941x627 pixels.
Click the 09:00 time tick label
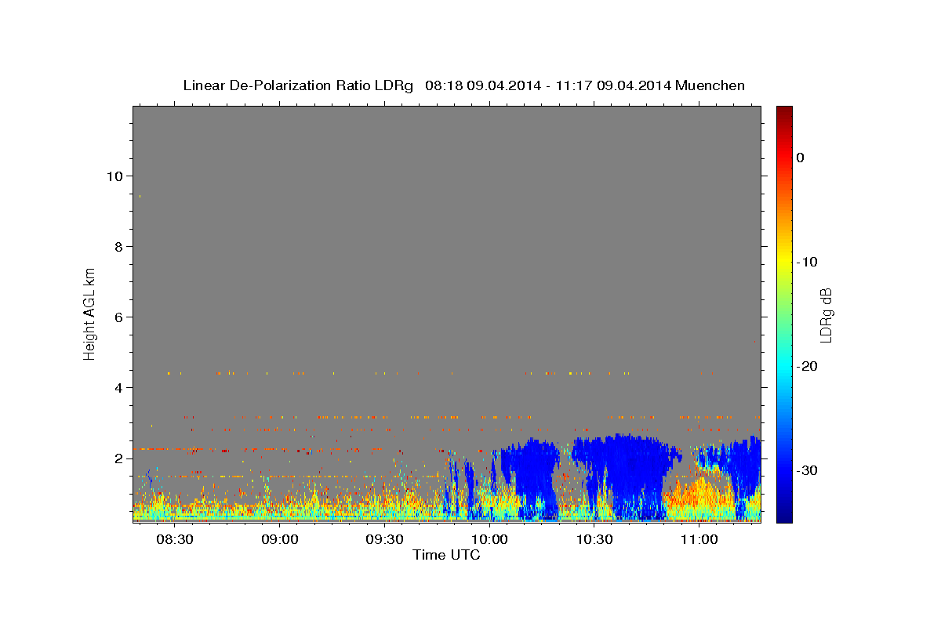click(x=279, y=540)
